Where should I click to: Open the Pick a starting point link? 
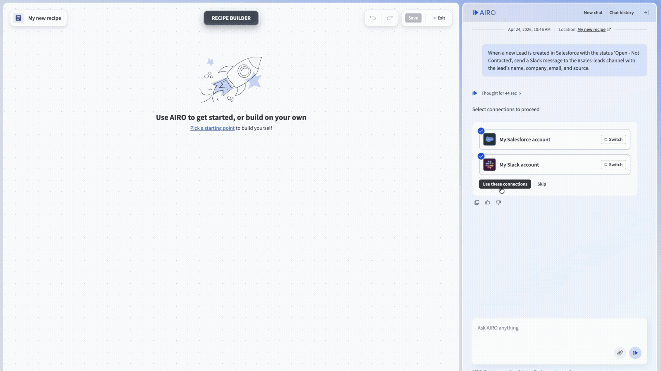(x=212, y=128)
